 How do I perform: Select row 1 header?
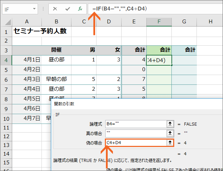(x=6, y=32)
